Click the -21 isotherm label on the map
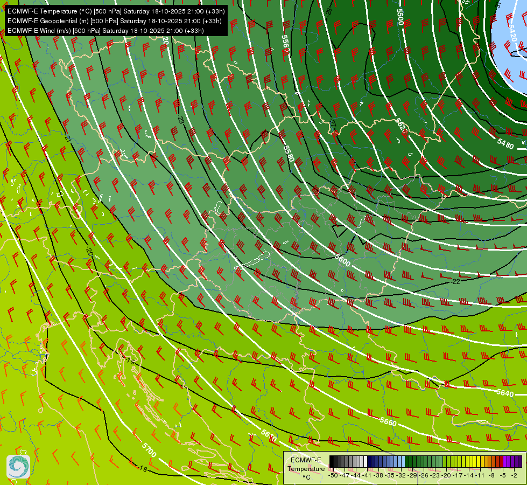This screenshot has width=527, height=485. (68, 138)
